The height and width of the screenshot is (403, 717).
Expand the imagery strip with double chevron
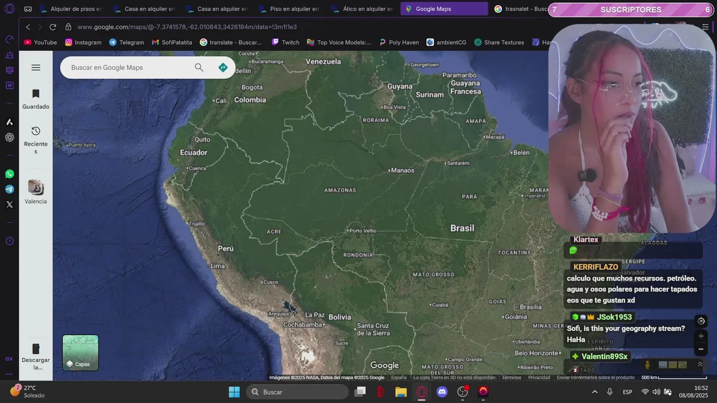click(700, 364)
